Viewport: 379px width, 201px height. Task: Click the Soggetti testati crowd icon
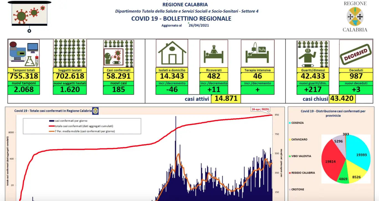(x=70, y=53)
